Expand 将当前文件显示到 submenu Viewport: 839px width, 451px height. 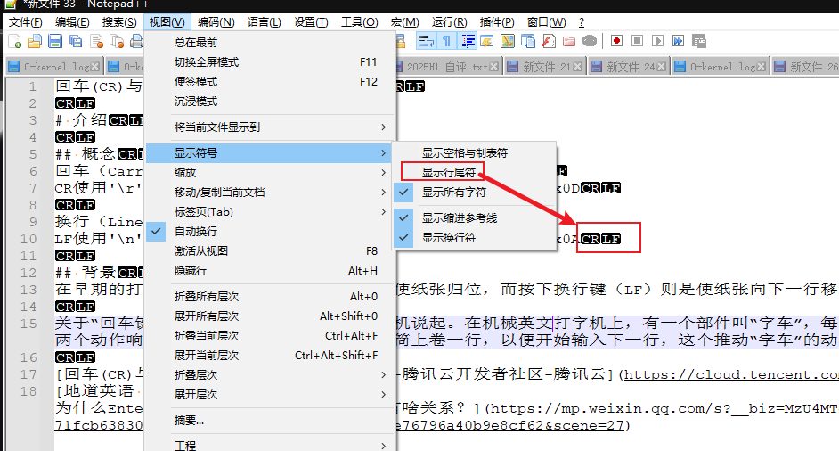(x=270, y=127)
